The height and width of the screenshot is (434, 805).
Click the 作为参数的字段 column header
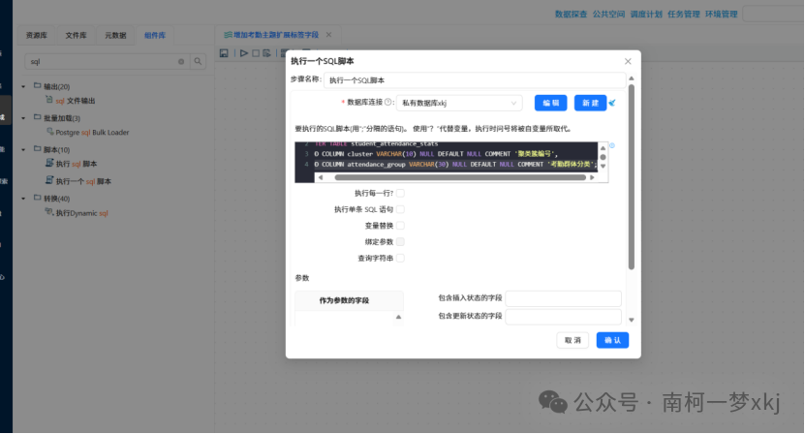click(349, 300)
